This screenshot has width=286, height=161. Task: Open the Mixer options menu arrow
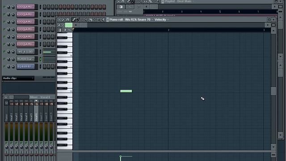coord(6,97)
